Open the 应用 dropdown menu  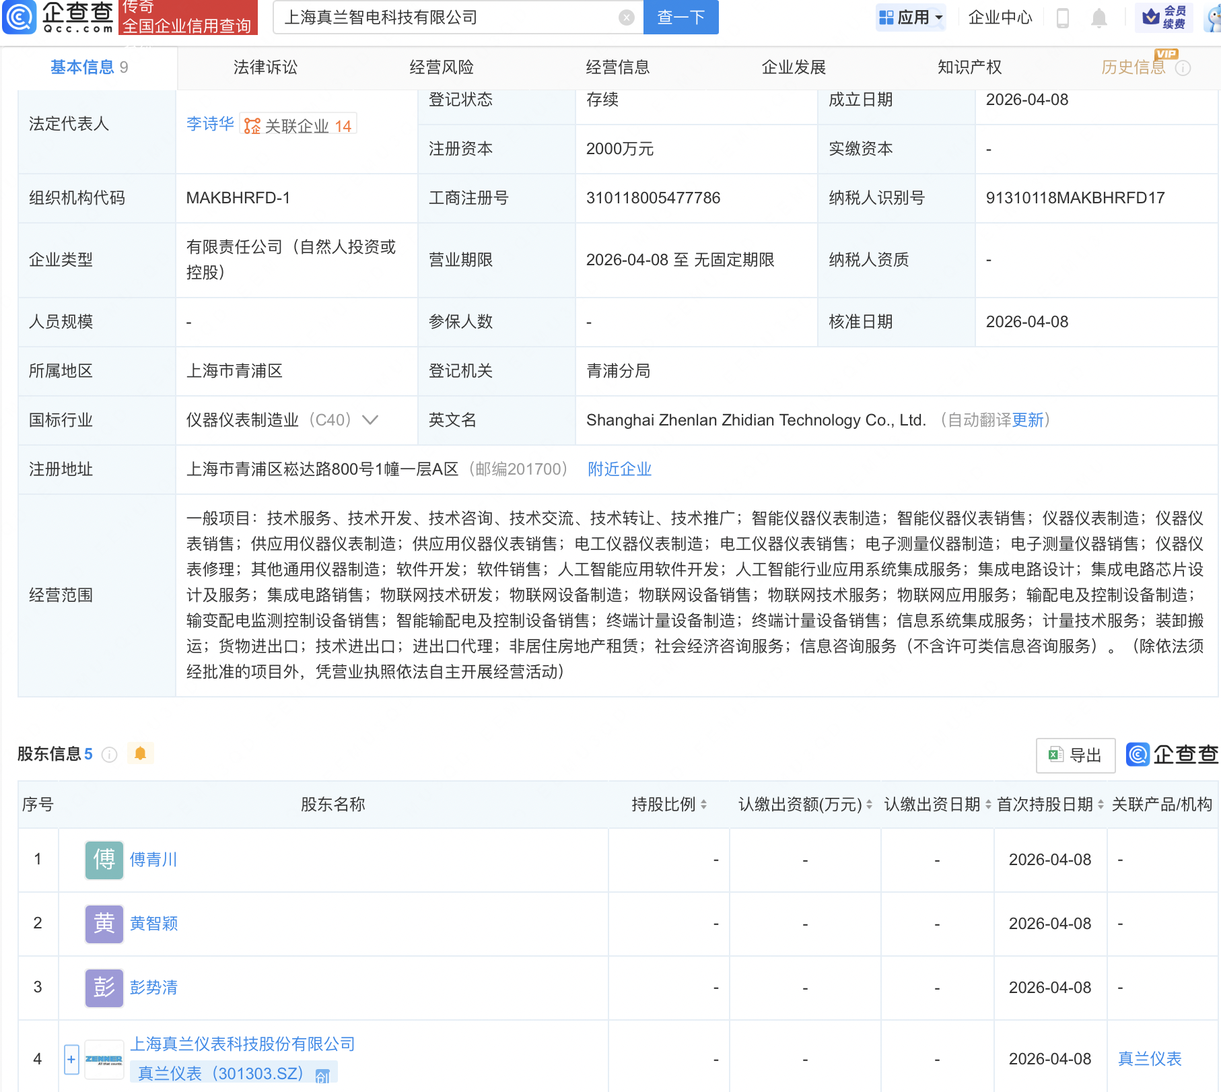tap(911, 18)
